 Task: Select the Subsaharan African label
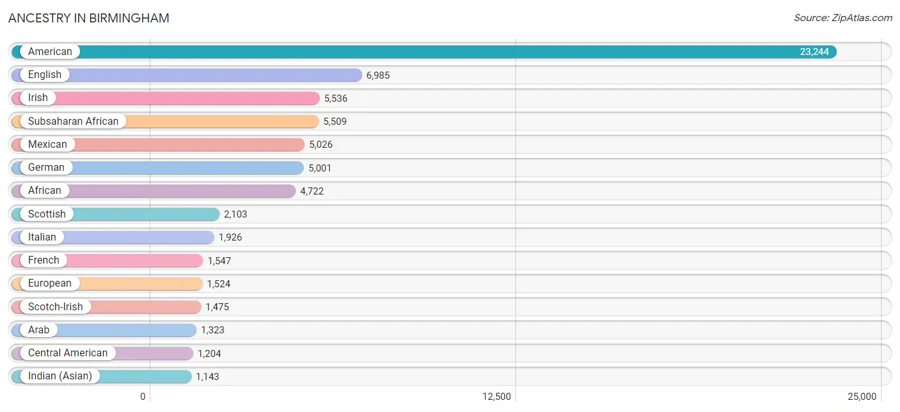tap(73, 122)
